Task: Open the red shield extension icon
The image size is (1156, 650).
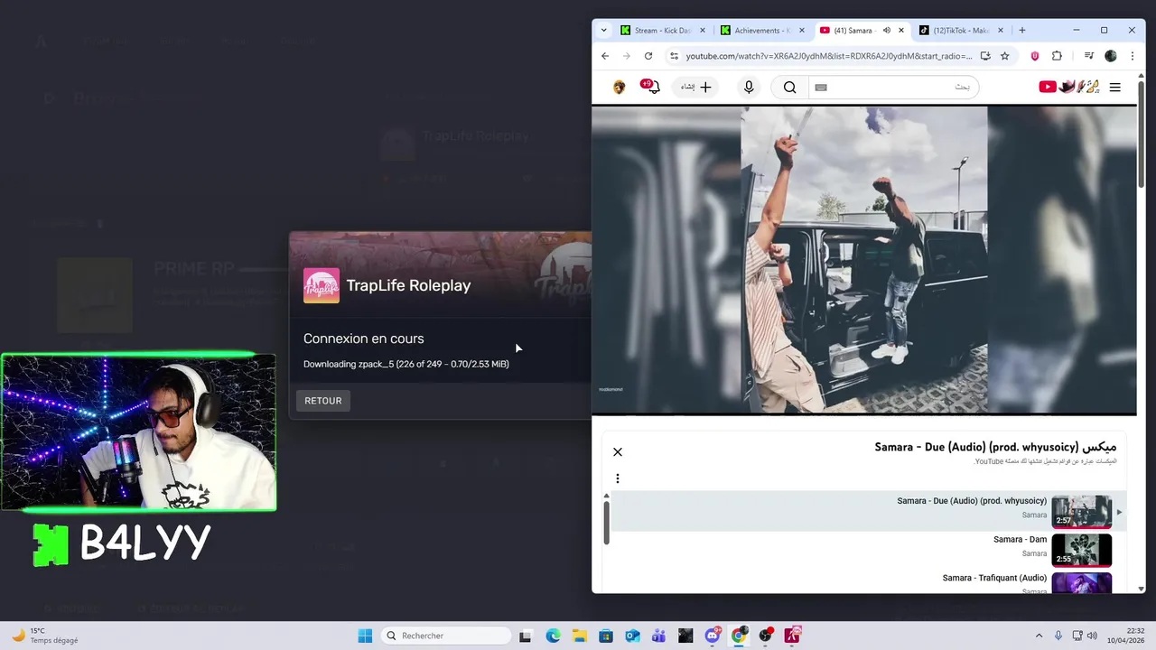Action: point(1035,56)
